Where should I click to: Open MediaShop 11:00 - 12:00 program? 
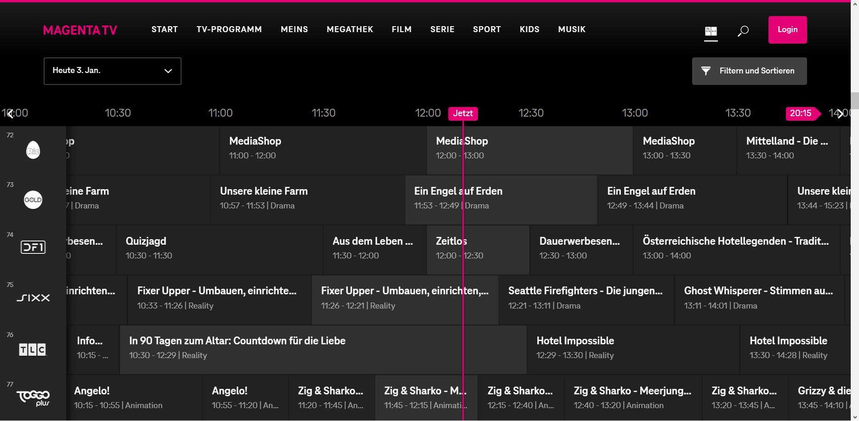click(x=323, y=151)
